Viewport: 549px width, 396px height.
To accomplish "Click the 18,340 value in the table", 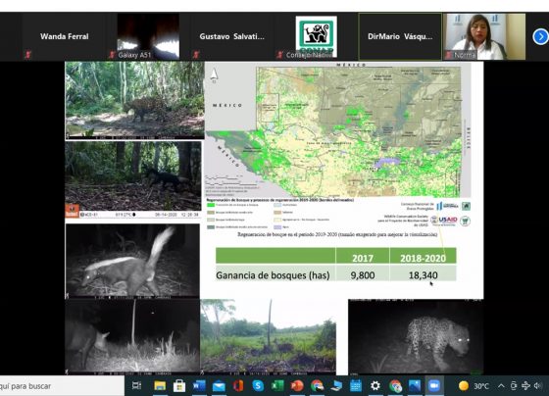I will pos(423,275).
